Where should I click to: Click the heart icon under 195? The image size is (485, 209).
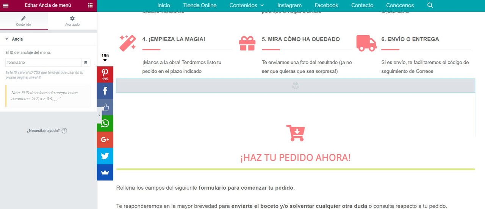(x=105, y=60)
